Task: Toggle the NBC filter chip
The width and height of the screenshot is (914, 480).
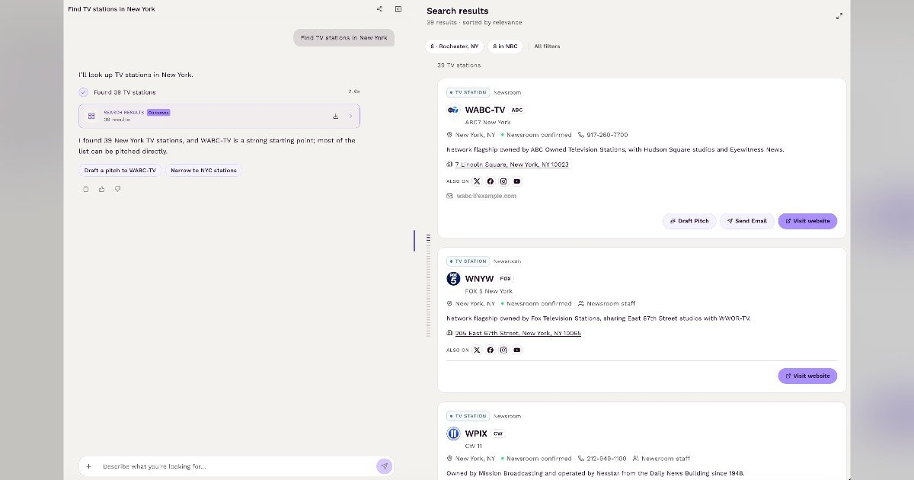Action: [x=505, y=46]
